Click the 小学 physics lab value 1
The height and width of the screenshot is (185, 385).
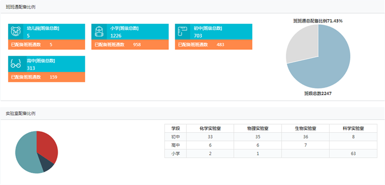point(258,154)
